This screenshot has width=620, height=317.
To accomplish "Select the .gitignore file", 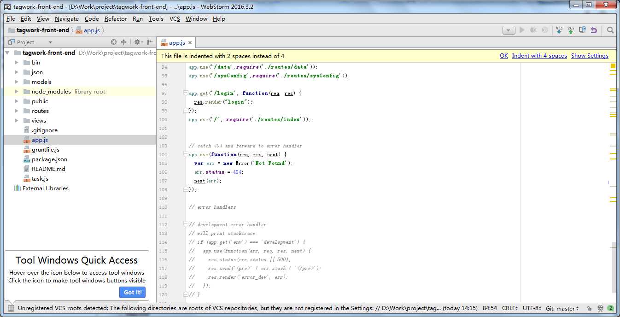I will click(45, 130).
